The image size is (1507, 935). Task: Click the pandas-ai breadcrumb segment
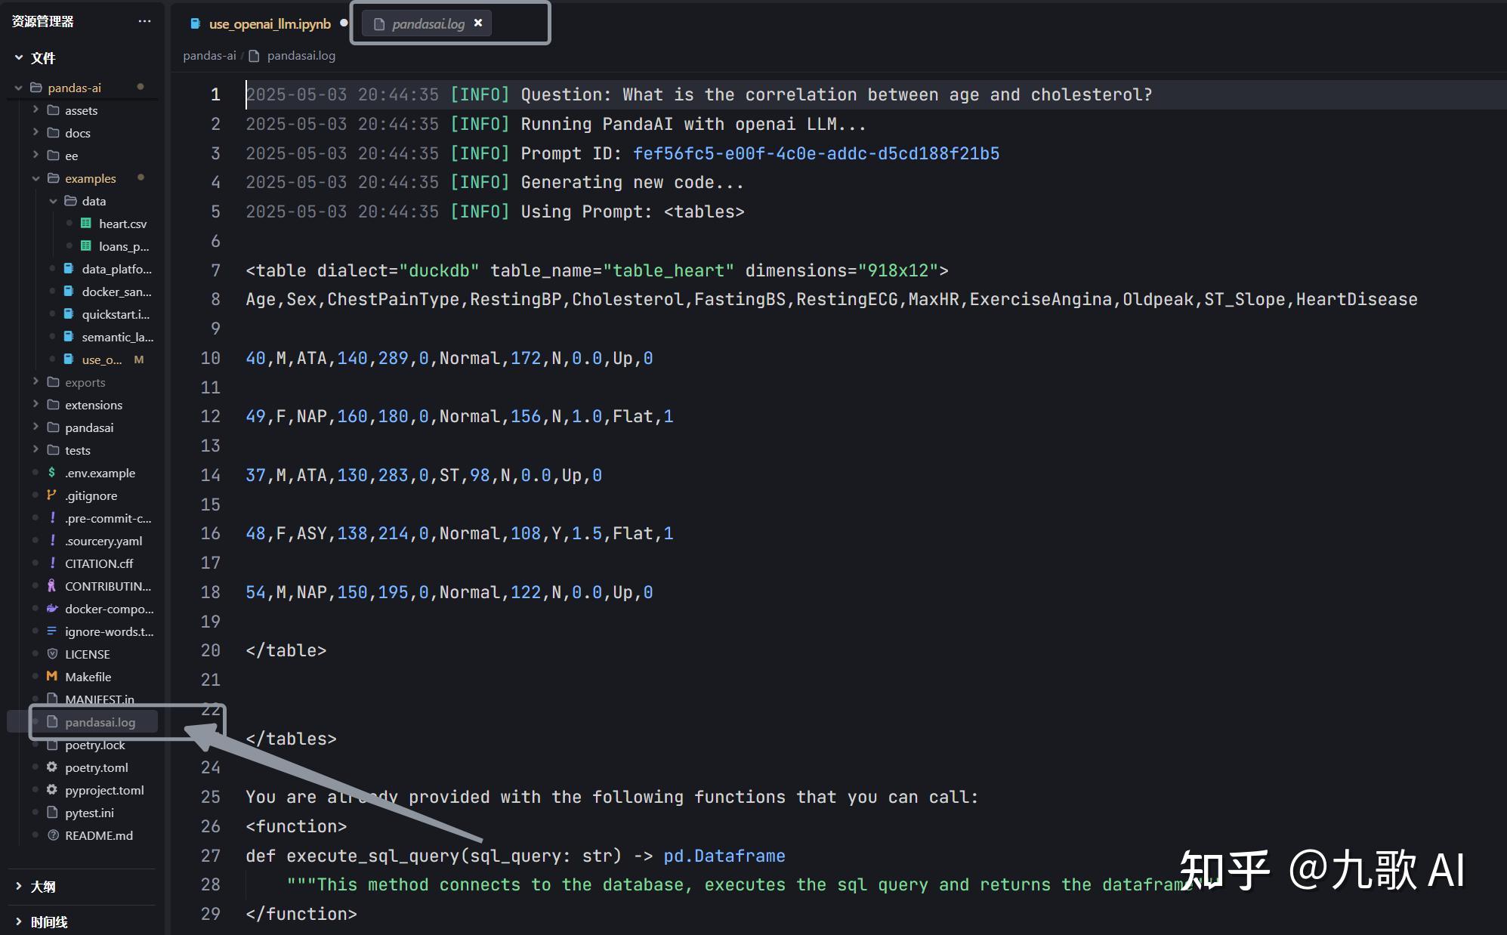pyautogui.click(x=209, y=56)
